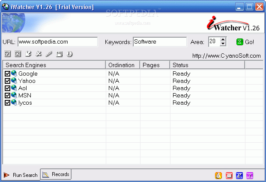Click the uncheck-all toolbar icon

coord(18,54)
